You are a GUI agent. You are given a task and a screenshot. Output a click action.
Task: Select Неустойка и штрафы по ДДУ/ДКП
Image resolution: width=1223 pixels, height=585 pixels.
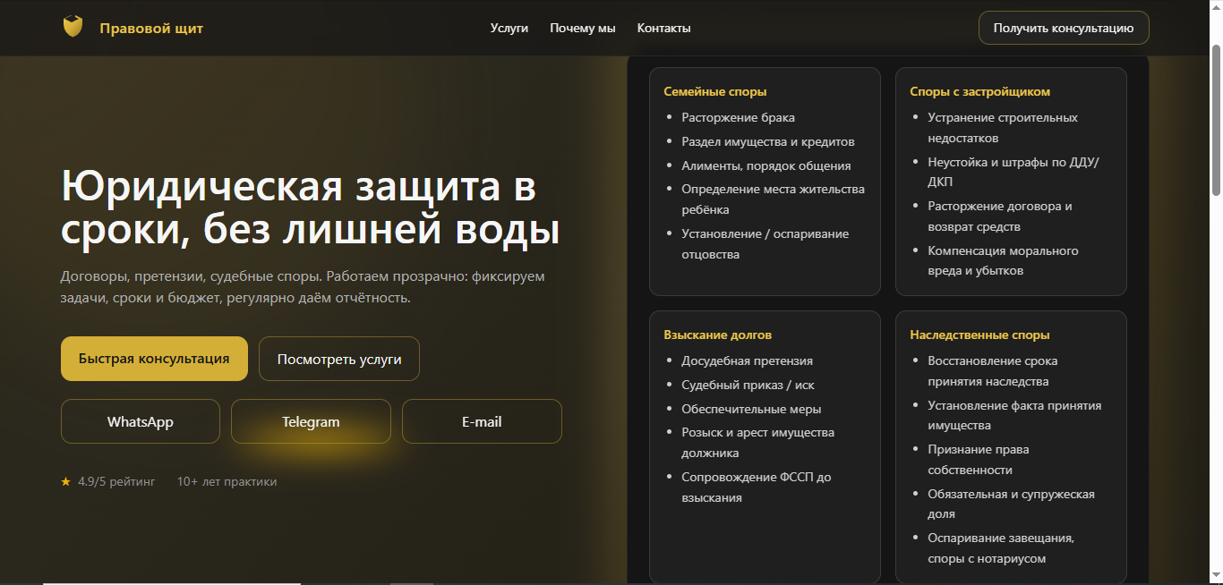coord(1013,172)
